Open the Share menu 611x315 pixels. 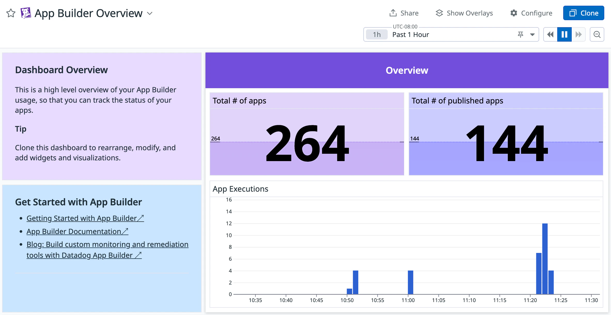coord(404,13)
